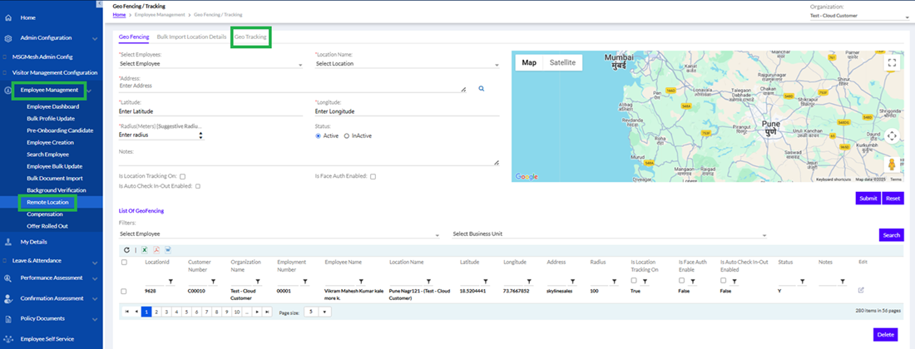Select the InActive status radio button
Viewport: 915px width, 349px height.
click(x=347, y=135)
